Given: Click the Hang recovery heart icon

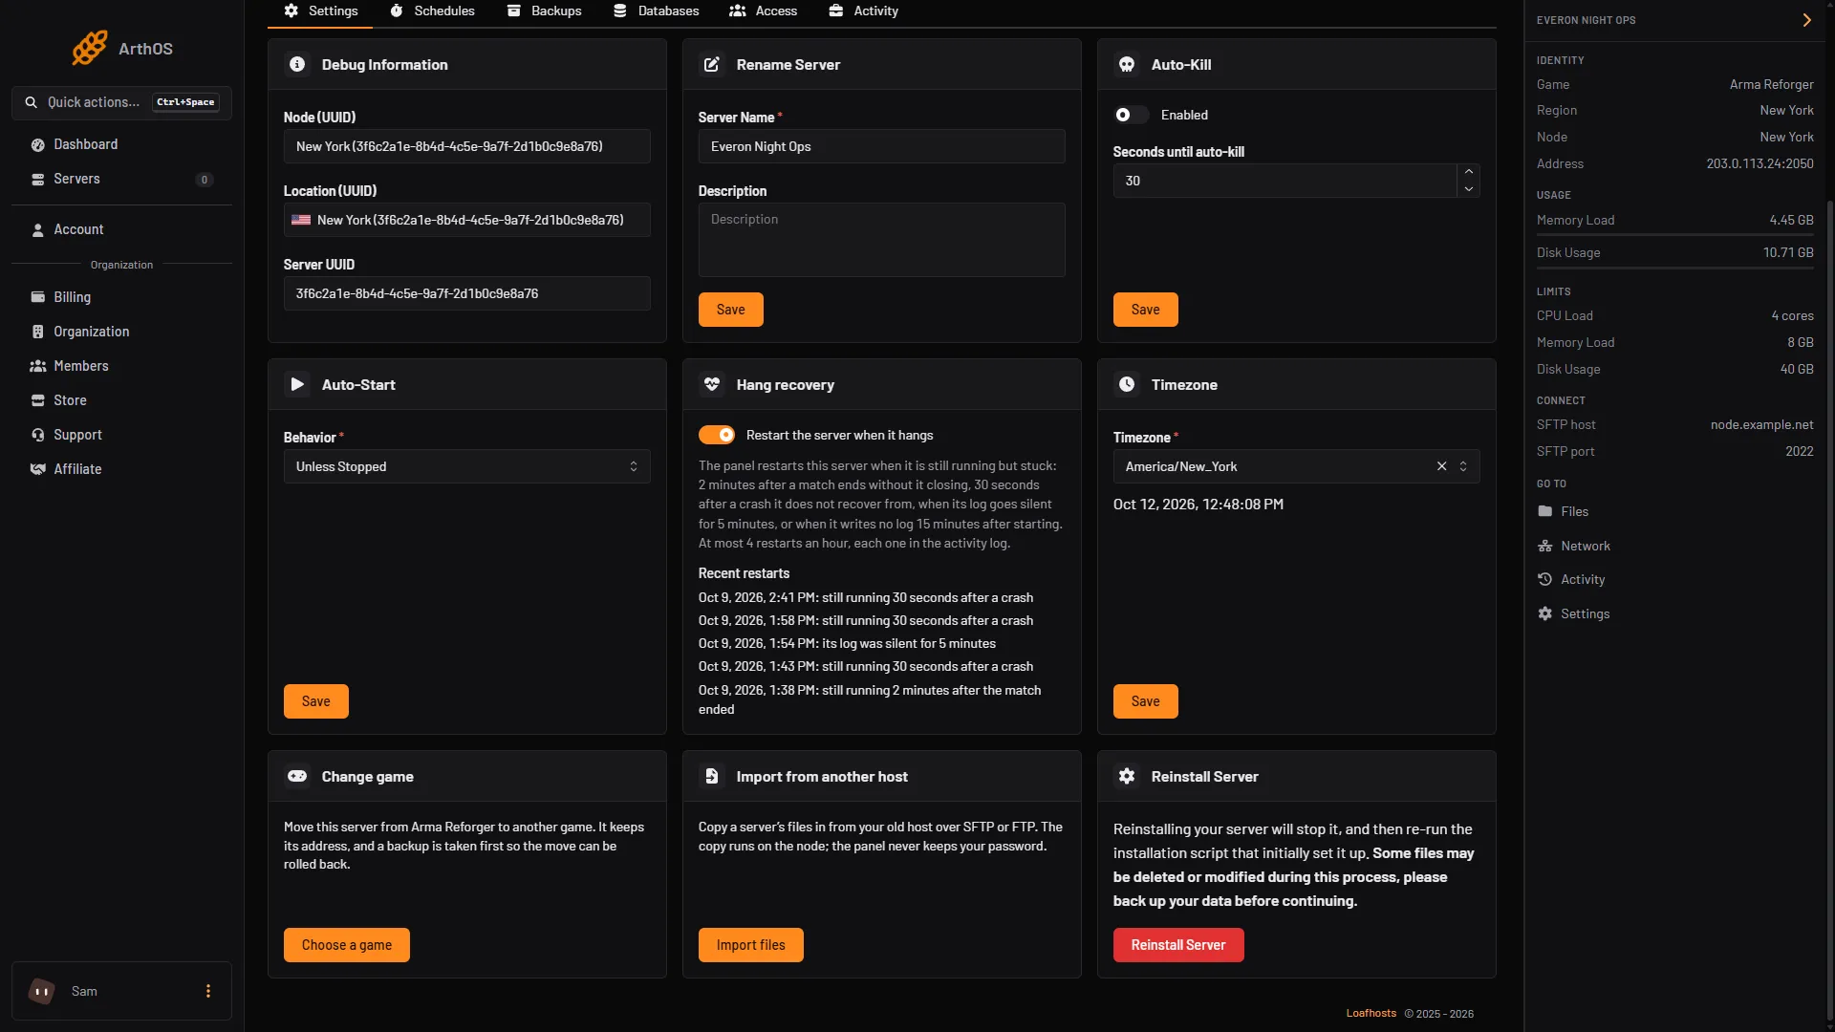Looking at the screenshot, I should pyautogui.click(x=712, y=384).
